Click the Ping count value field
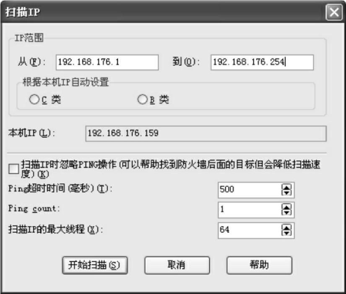 pyautogui.click(x=250, y=210)
